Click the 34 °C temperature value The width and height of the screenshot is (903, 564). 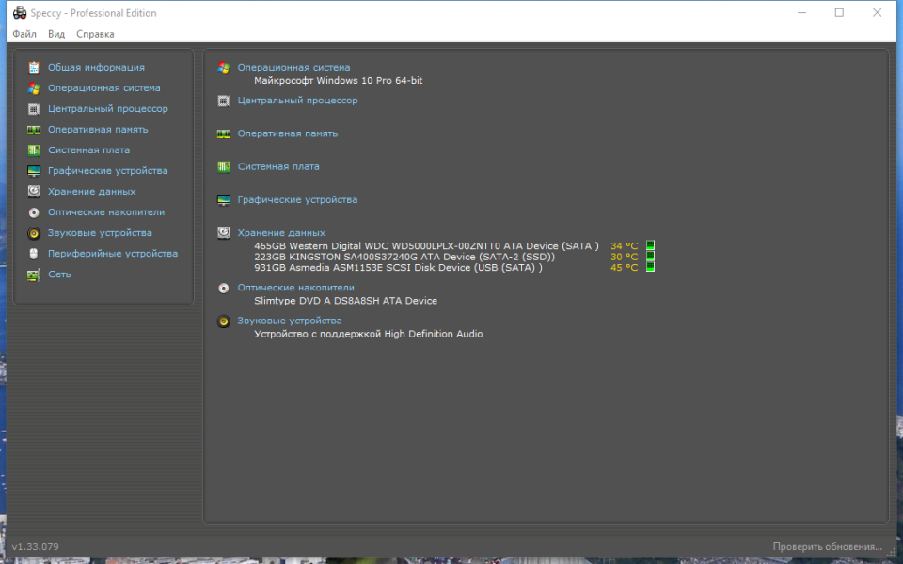click(x=625, y=245)
